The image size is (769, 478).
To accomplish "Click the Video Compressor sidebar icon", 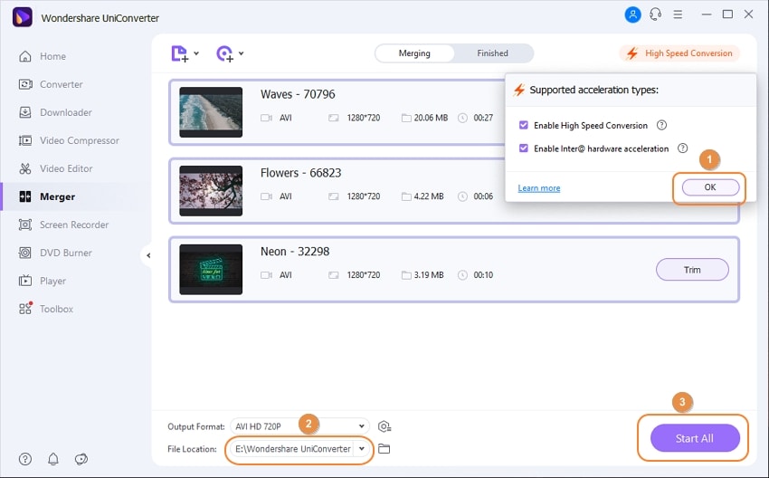I will [25, 140].
